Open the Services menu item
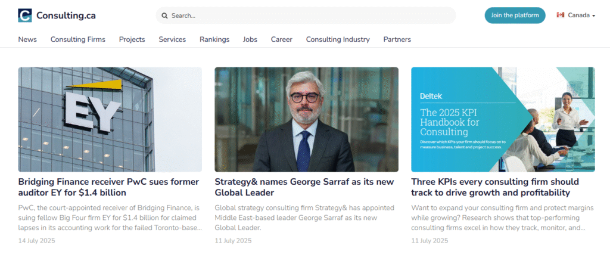 click(172, 39)
